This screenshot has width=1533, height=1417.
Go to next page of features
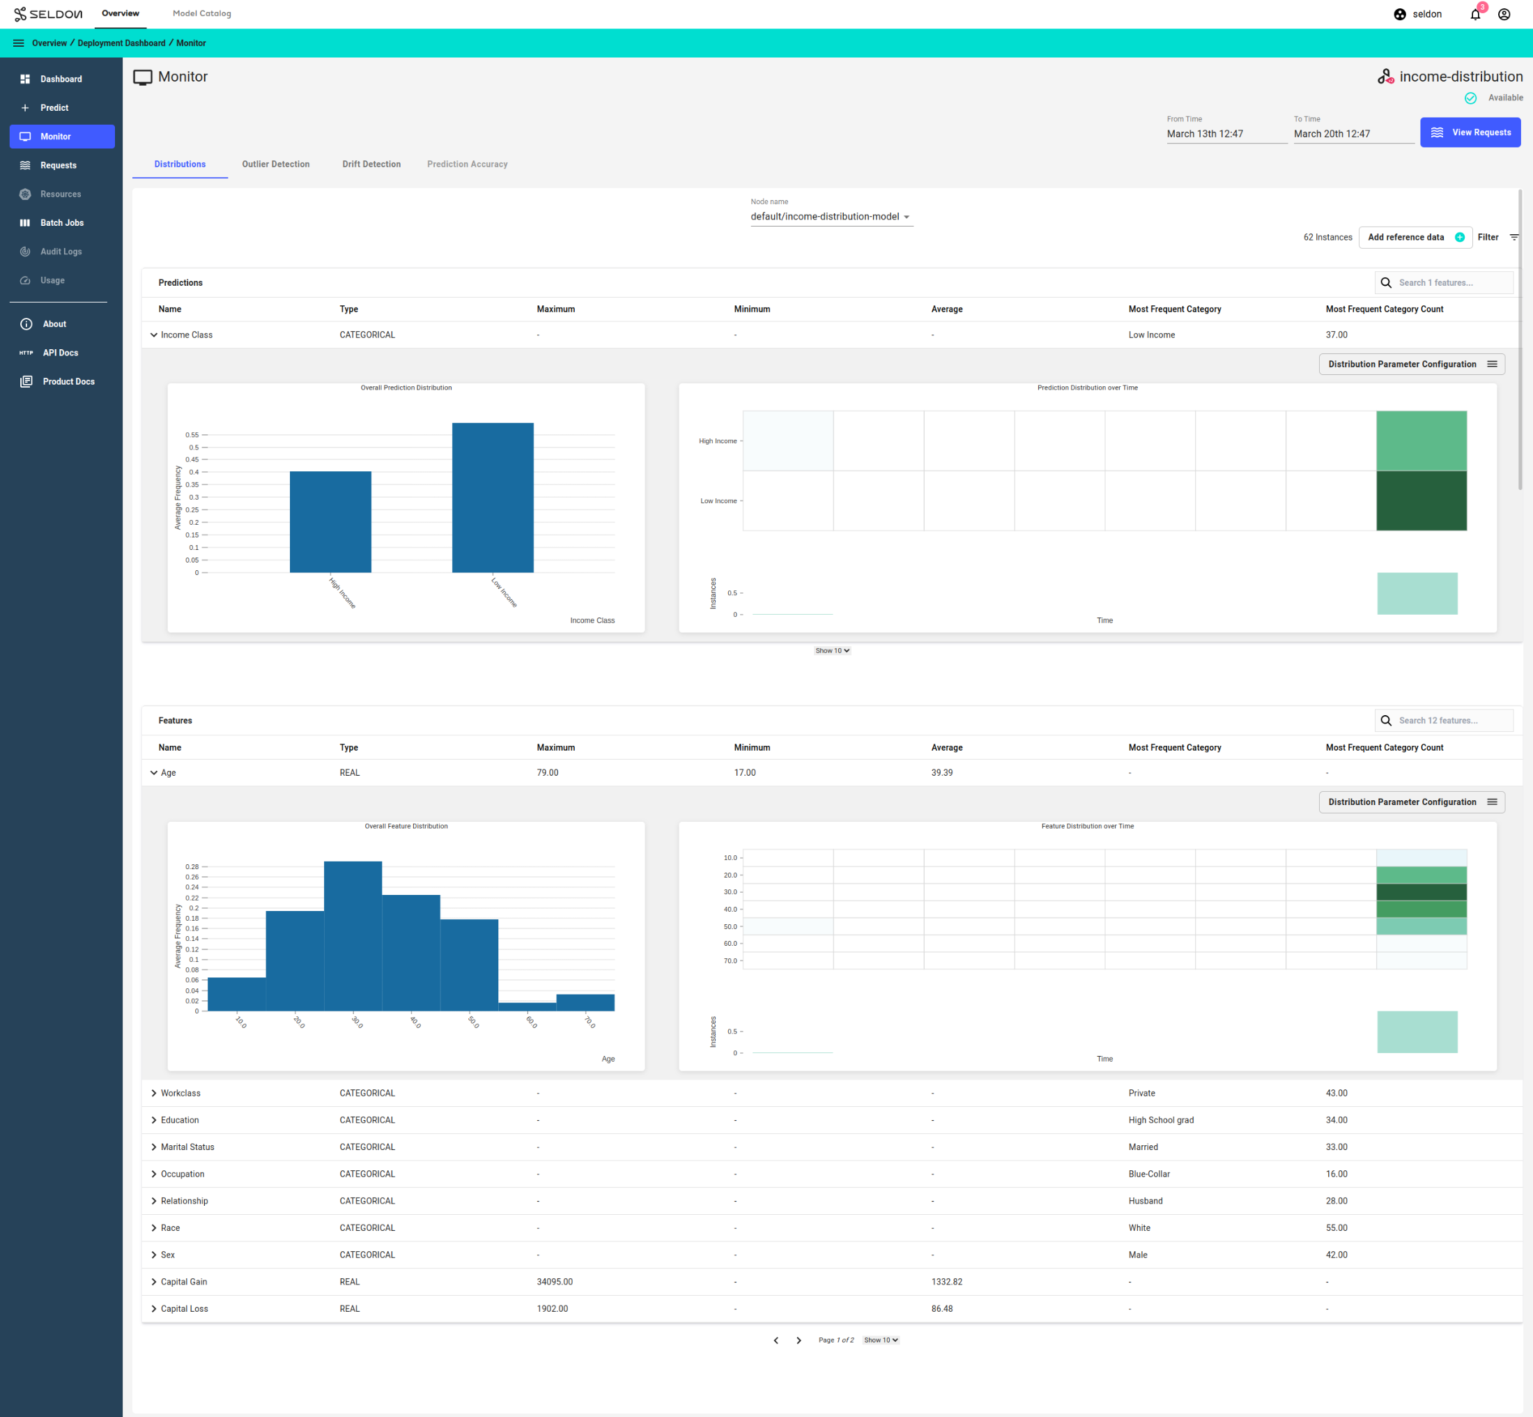799,1340
